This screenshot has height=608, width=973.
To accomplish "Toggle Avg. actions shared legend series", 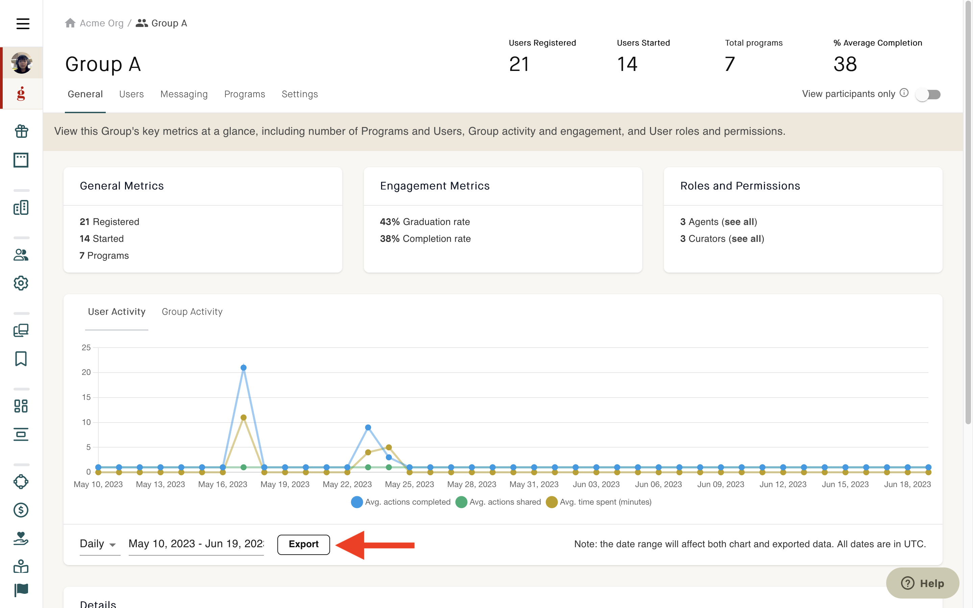I will click(498, 502).
